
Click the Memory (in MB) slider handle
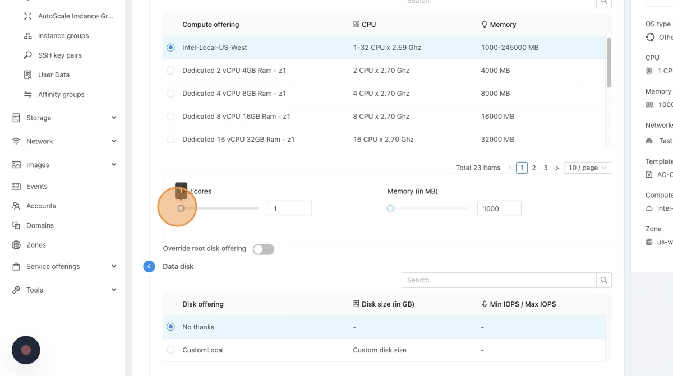coord(390,208)
